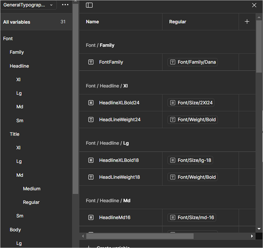Click the number type icon beside HeadlineMd16
Screen dimensions: 263x248
click(91, 218)
